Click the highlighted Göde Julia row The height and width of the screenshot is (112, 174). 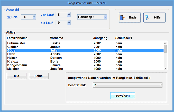(x=85, y=50)
